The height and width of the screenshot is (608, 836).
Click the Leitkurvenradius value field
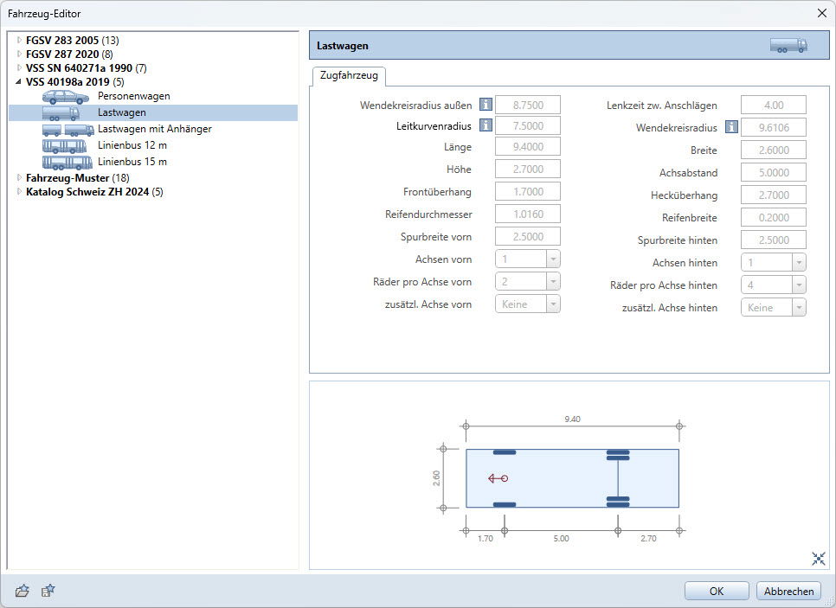(x=528, y=125)
